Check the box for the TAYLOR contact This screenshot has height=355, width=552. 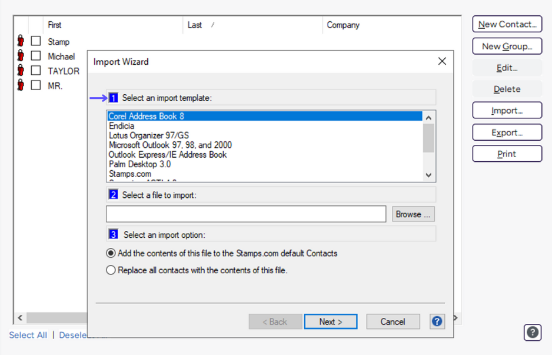(x=35, y=71)
